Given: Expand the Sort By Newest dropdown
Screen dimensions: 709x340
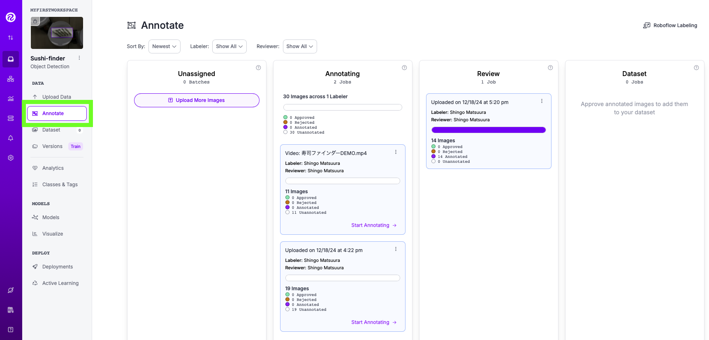Looking at the screenshot, I should (x=164, y=46).
